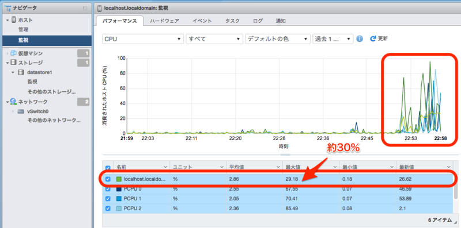The width and height of the screenshot is (461, 228).
Task: Click the Navigator panel title icon
Action: (x=8, y=8)
